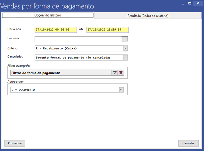204x151 pixels.
Task: Click the D = DOCUMENTO grouping combo box
Action: pos(67,90)
